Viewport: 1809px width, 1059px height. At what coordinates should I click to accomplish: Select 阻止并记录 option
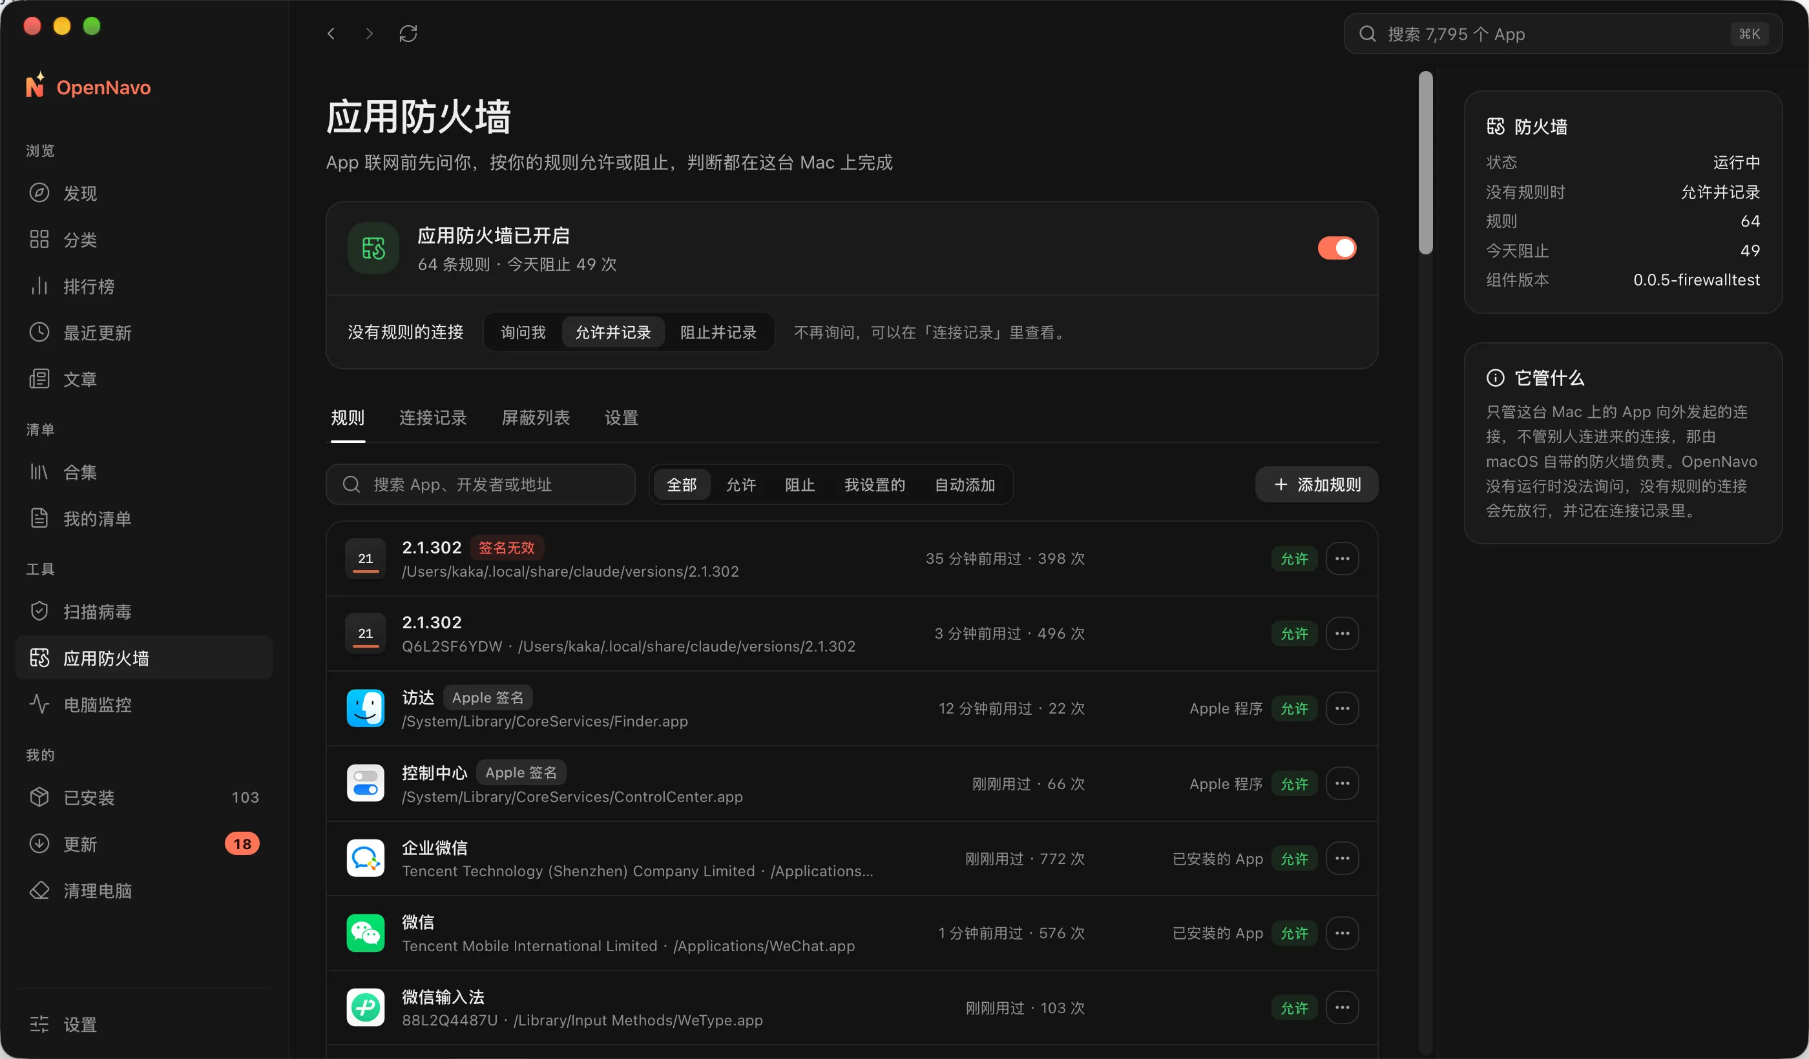718,332
